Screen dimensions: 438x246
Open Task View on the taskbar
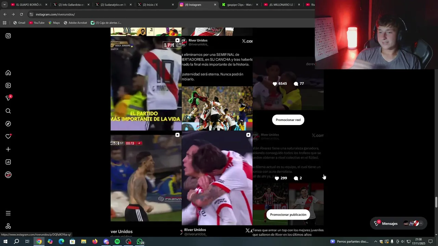(x=27, y=242)
